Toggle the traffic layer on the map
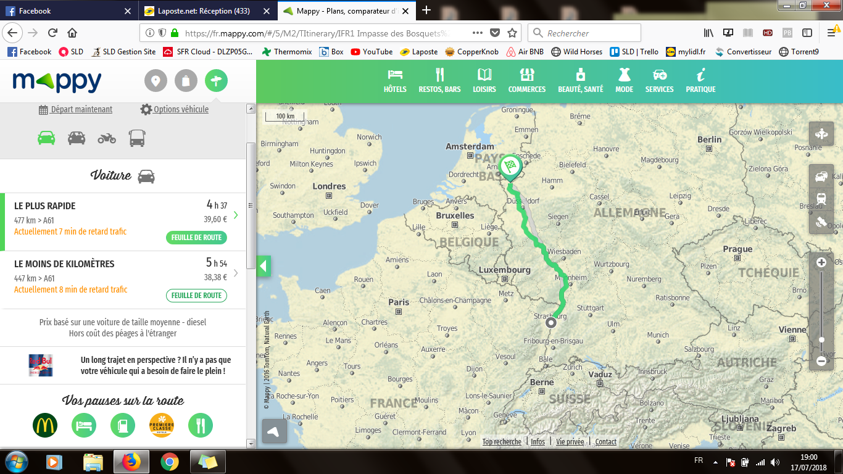This screenshot has height=474, width=843. point(821,177)
